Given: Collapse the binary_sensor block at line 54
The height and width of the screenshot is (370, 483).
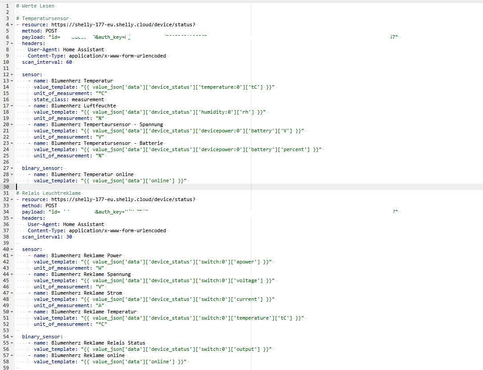Looking at the screenshot, I should click(x=12, y=337).
